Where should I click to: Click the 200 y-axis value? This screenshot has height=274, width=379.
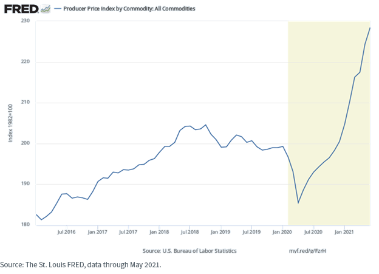pyautogui.click(x=25, y=143)
